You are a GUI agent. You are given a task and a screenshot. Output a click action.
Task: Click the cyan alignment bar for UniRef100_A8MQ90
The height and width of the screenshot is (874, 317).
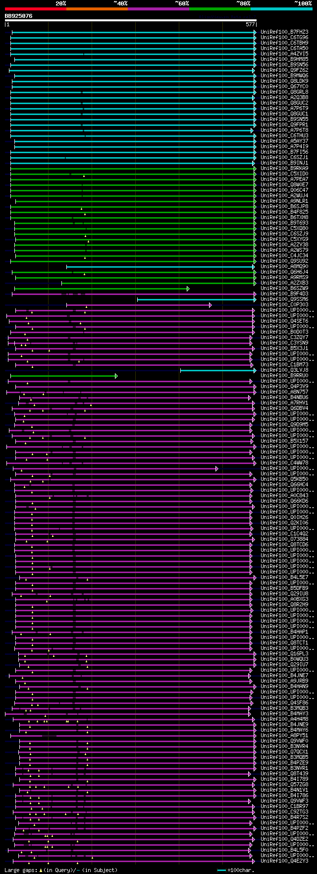click(x=161, y=267)
